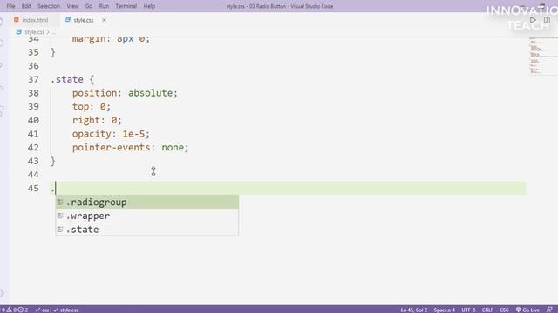
Task: Switch to the index.html tab
Action: [35, 20]
